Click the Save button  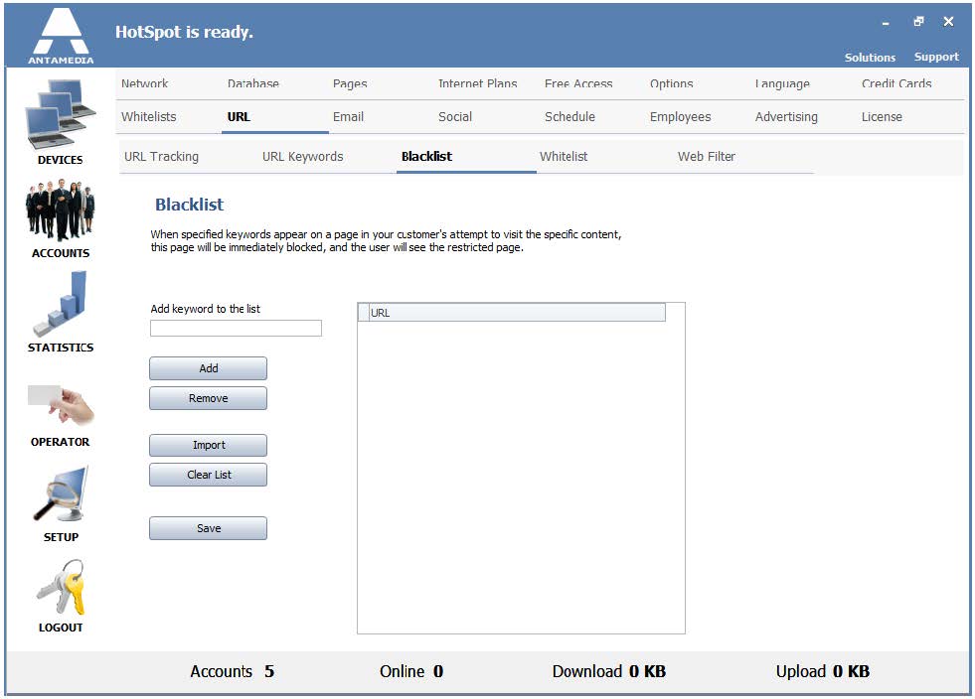tap(209, 528)
